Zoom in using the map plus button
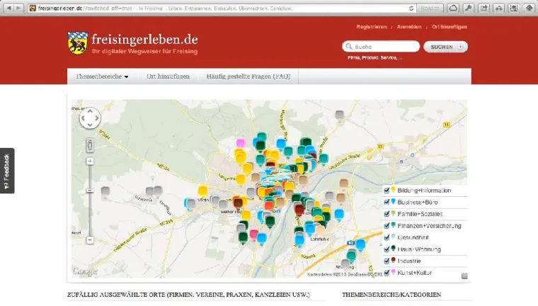The image size is (538, 306). (x=90, y=161)
